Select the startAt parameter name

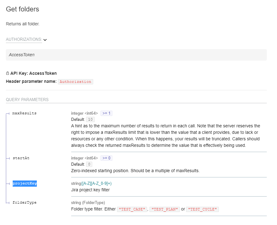21,158
